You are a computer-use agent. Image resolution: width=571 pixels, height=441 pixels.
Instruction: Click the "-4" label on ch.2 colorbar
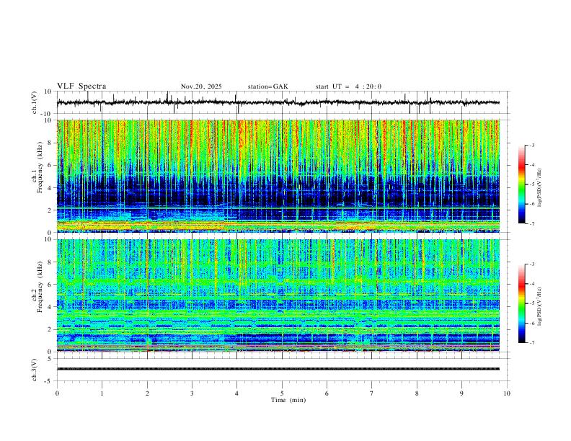(531, 284)
